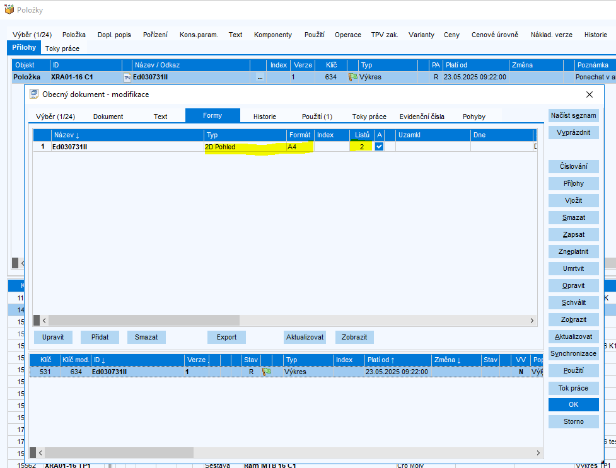Click the document icon beside Ed030731II in Přílohy
The height and width of the screenshot is (468, 616).
(127, 77)
